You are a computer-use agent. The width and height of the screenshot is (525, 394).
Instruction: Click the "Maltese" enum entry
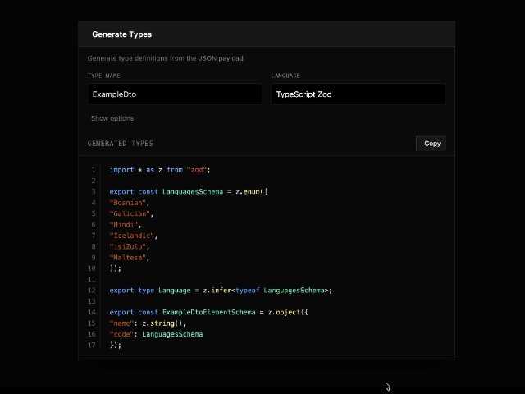129,257
